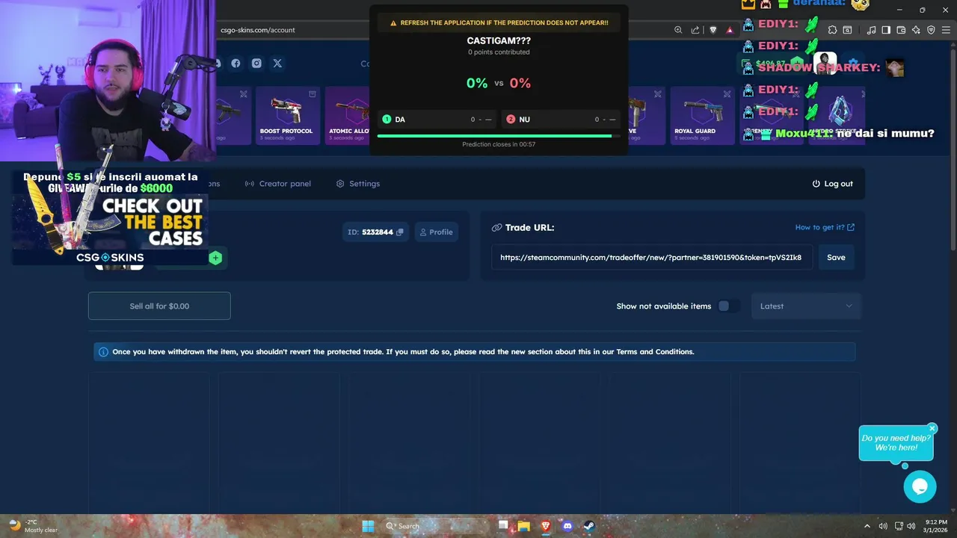This screenshot has height=538, width=957.
Task: Open the weather widget showing -2°C
Action: click(33, 526)
